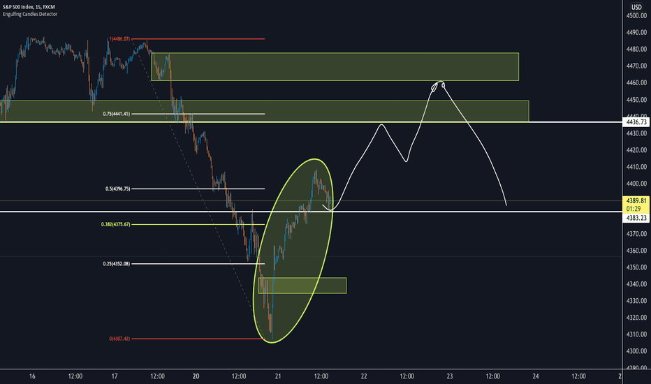This screenshot has width=651, height=384.
Task: Click the 4430.00 price scale label
Action: [x=636, y=133]
